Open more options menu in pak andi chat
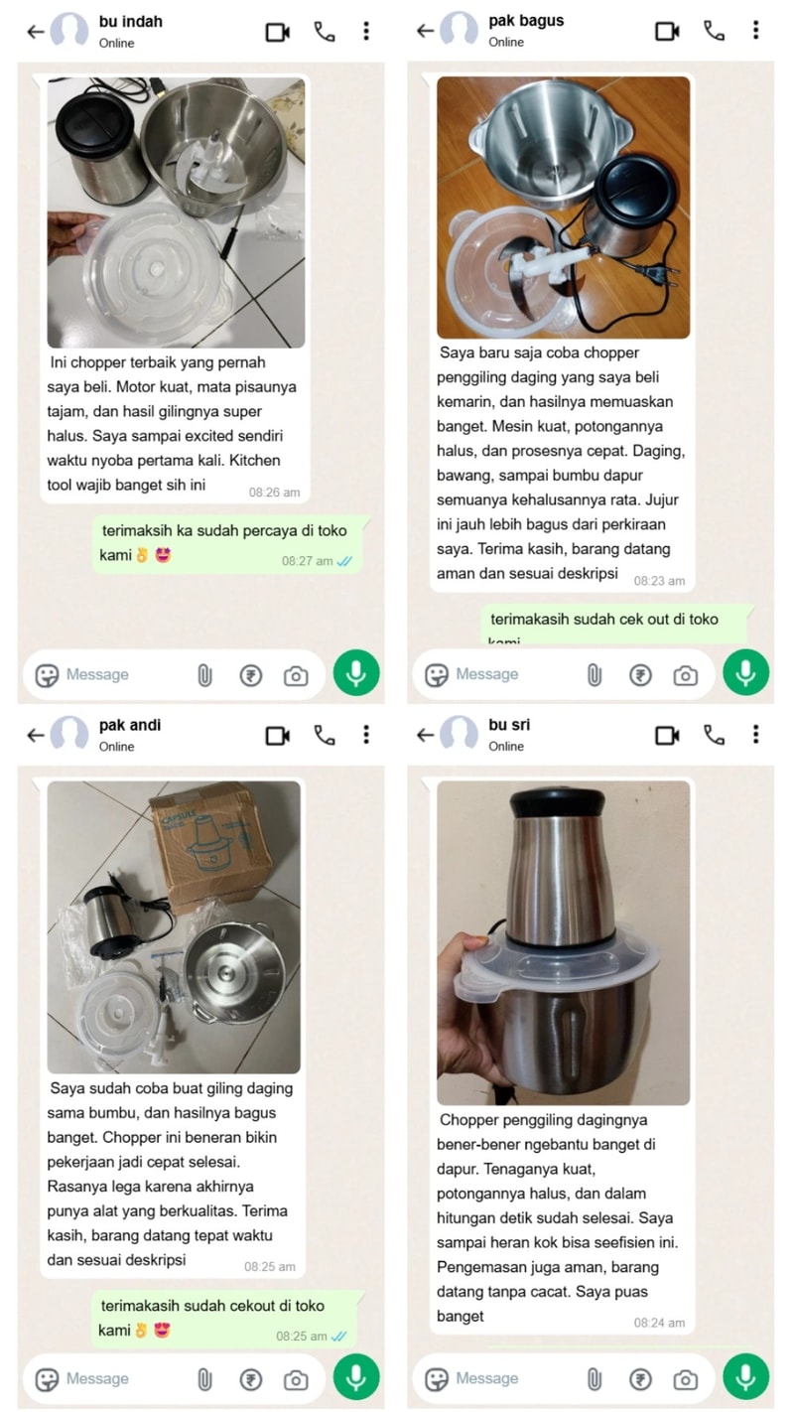This screenshot has width=794, height=1412. coord(366,735)
